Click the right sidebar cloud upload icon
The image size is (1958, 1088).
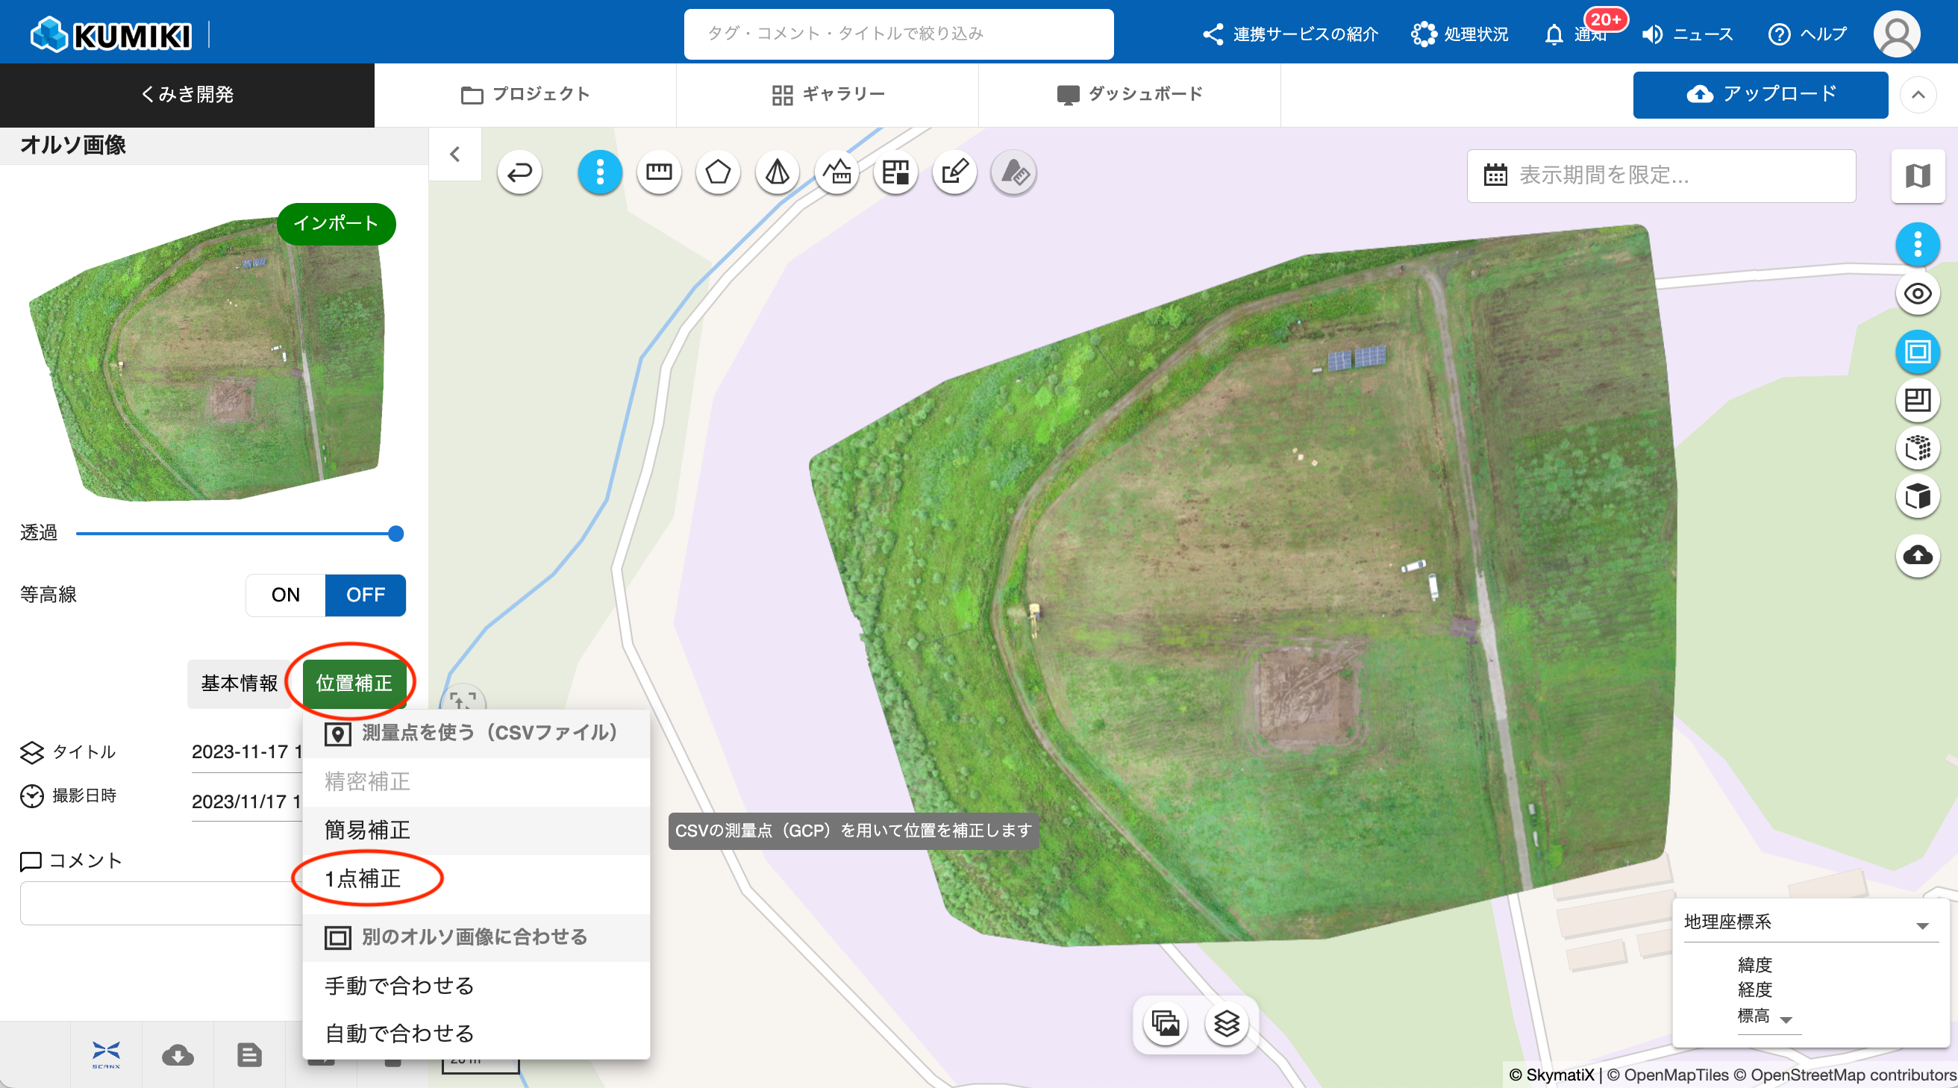tap(1917, 556)
